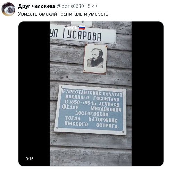The image size is (175, 169).
Task: Open the @boris0630 handle link
Action: [x=70, y=6]
